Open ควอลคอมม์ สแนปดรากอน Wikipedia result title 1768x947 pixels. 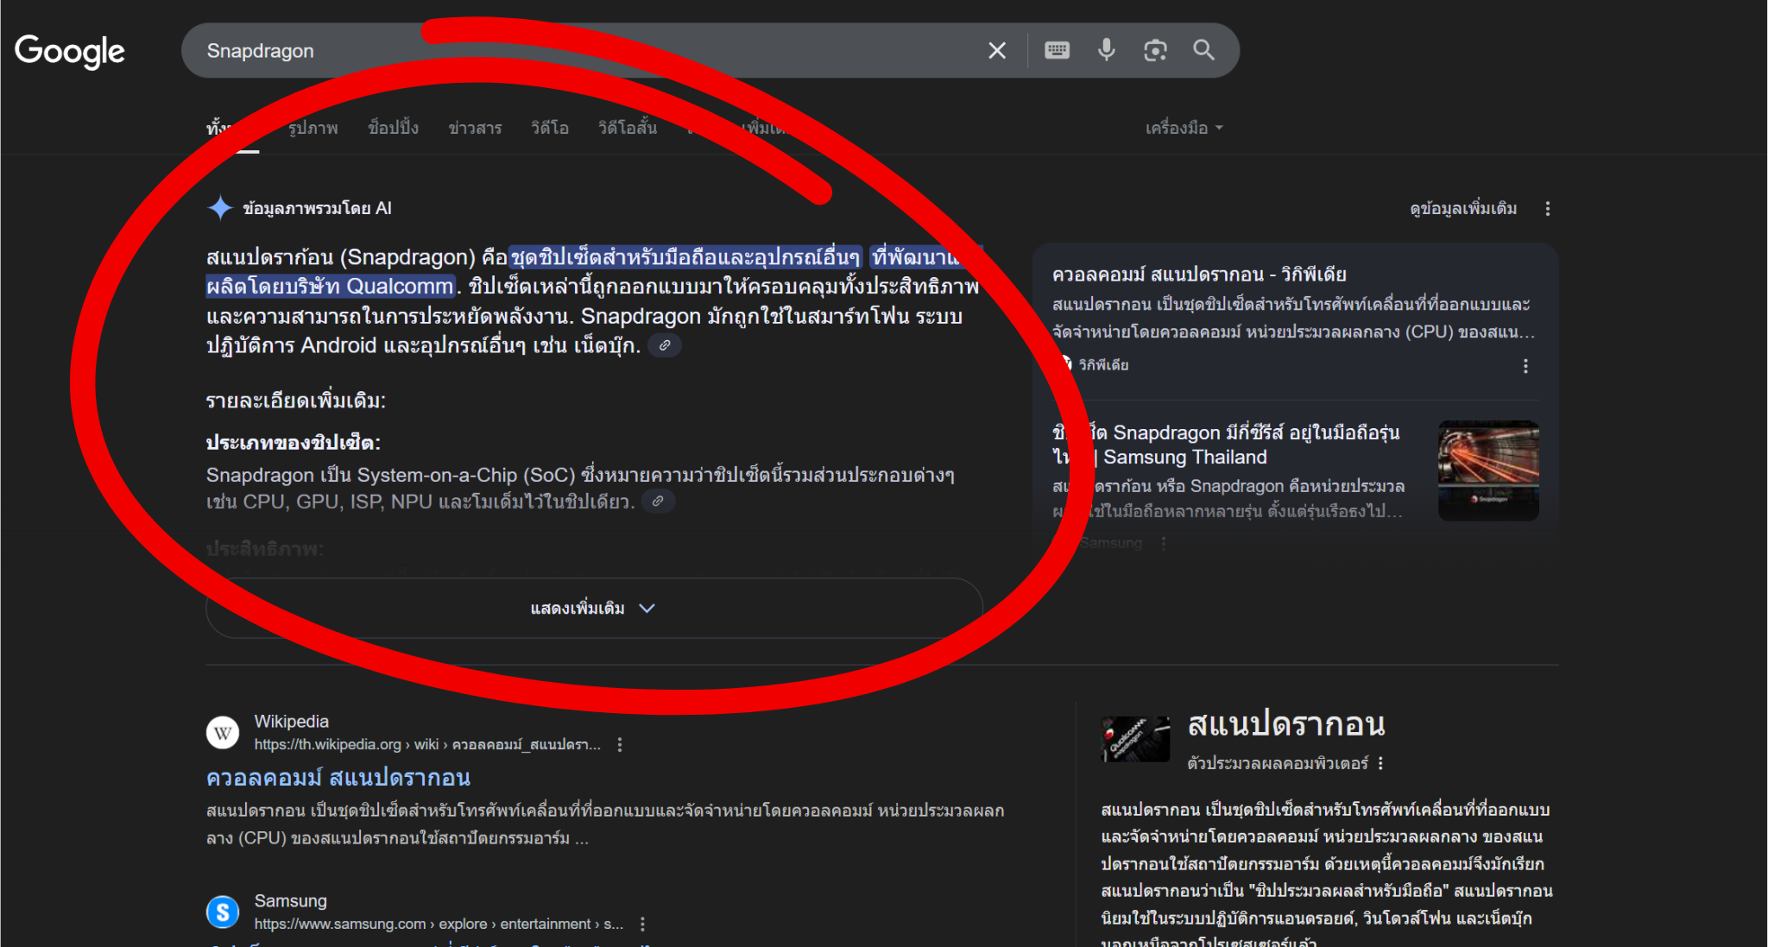pyautogui.click(x=338, y=778)
